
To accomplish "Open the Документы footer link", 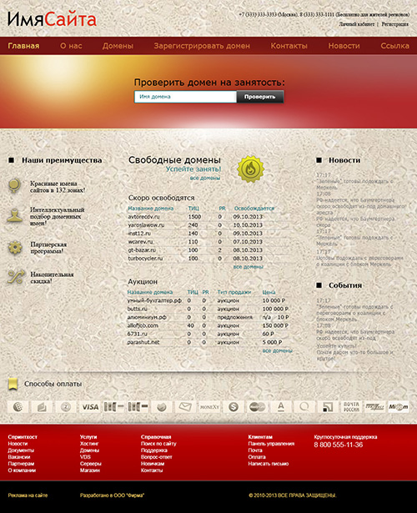I will (21, 450).
